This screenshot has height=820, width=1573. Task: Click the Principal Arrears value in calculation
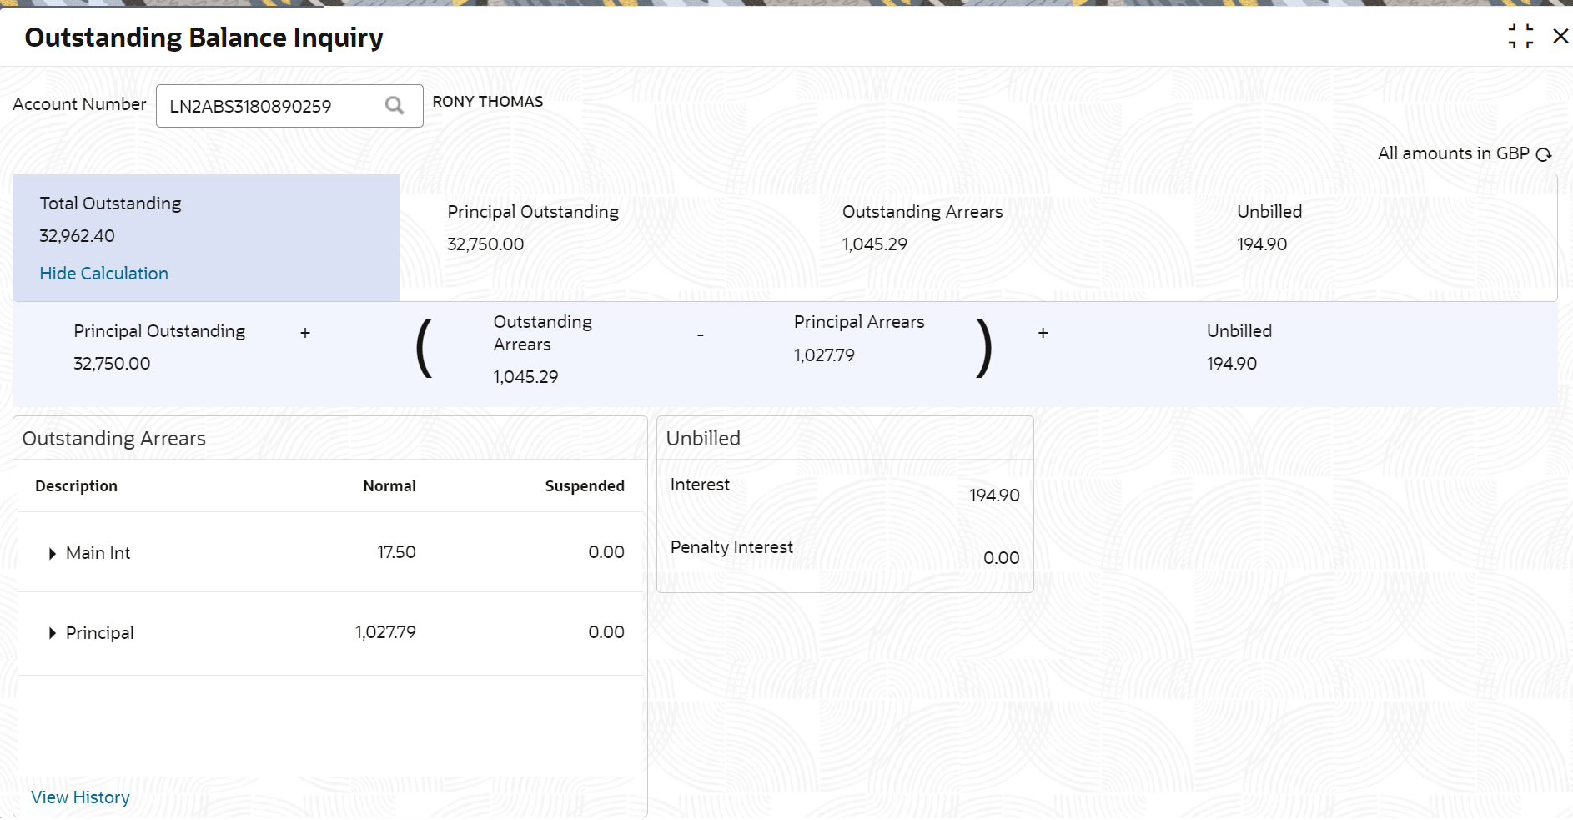(824, 355)
